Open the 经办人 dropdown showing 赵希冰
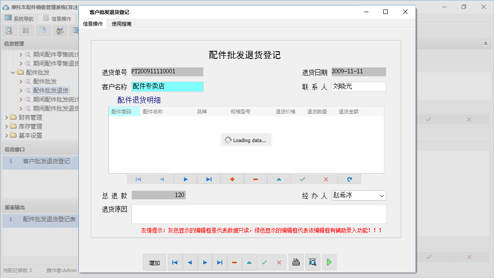This screenshot has height=278, width=494. point(381,195)
